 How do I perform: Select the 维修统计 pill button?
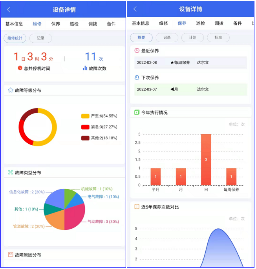[15, 38]
